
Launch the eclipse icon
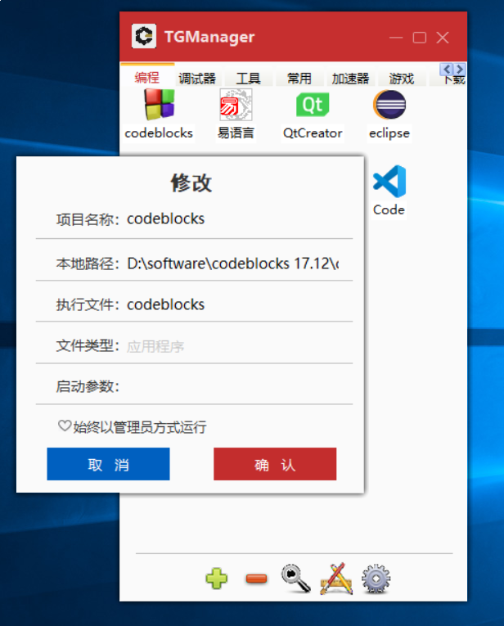(x=389, y=105)
